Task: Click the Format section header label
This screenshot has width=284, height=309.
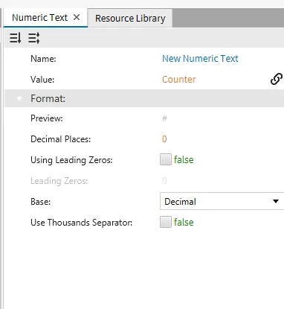Action: coord(48,98)
